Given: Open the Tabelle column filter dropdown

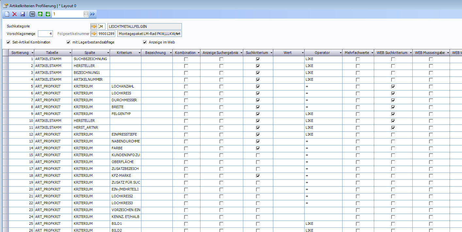Looking at the screenshot, I should 70,53.
